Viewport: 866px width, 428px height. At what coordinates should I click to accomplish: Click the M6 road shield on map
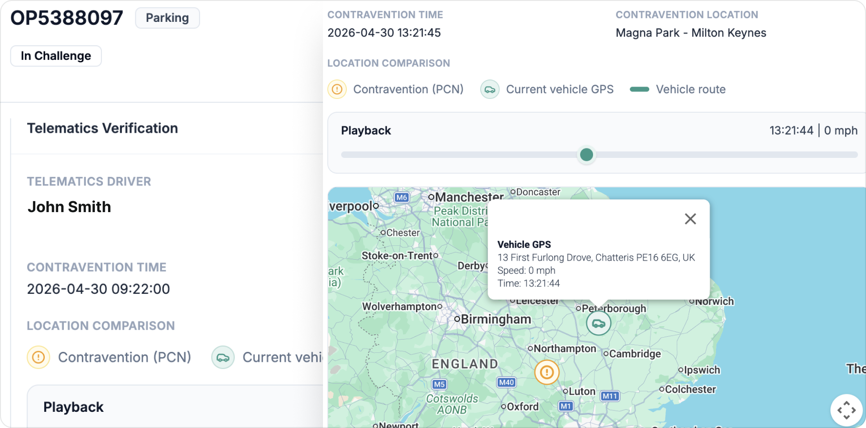pos(402,197)
